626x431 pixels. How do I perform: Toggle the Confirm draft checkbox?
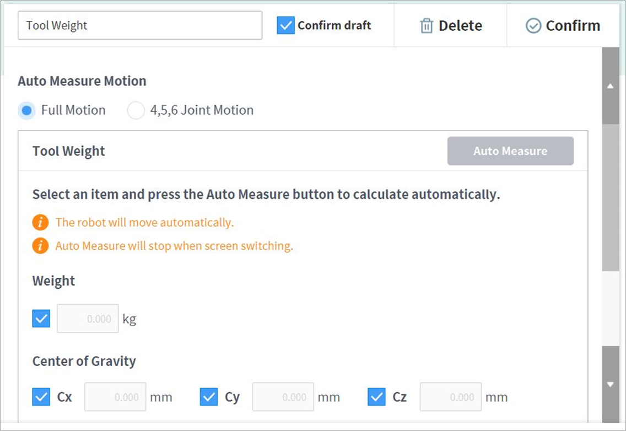pos(285,25)
